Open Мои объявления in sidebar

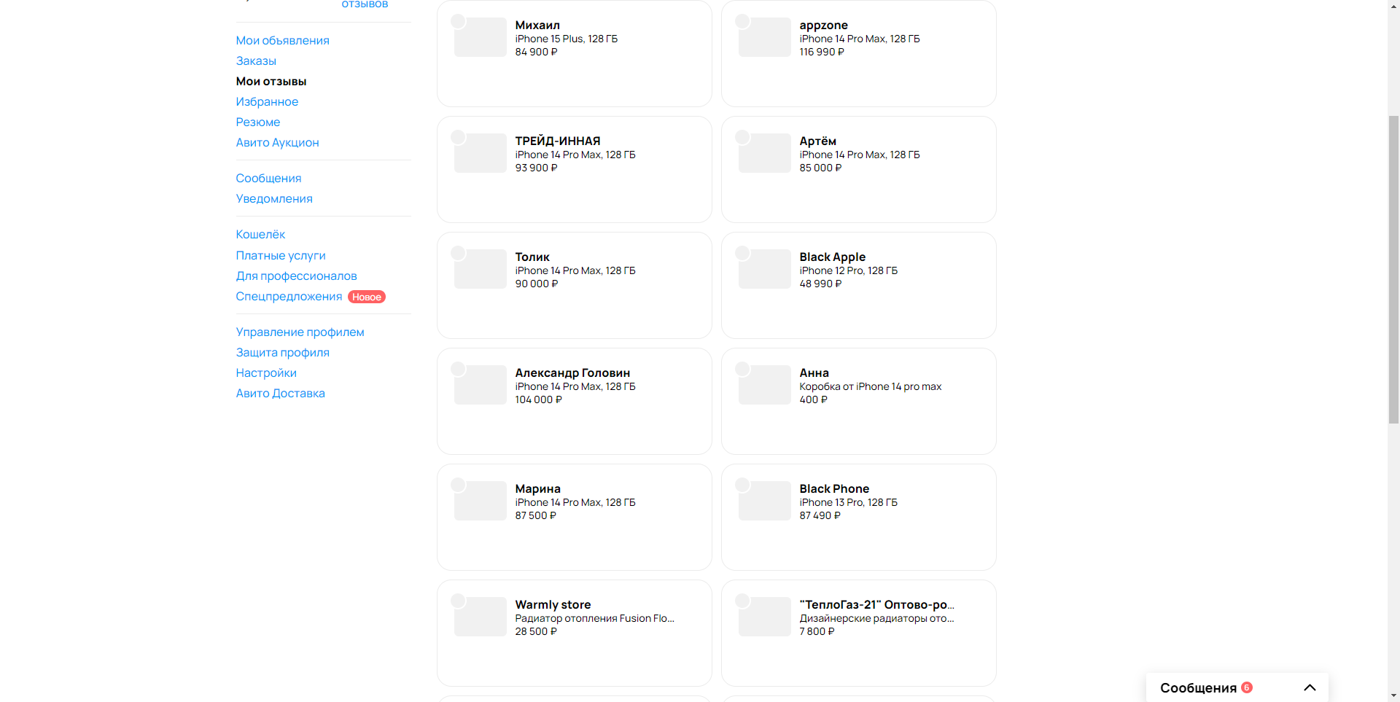(282, 41)
